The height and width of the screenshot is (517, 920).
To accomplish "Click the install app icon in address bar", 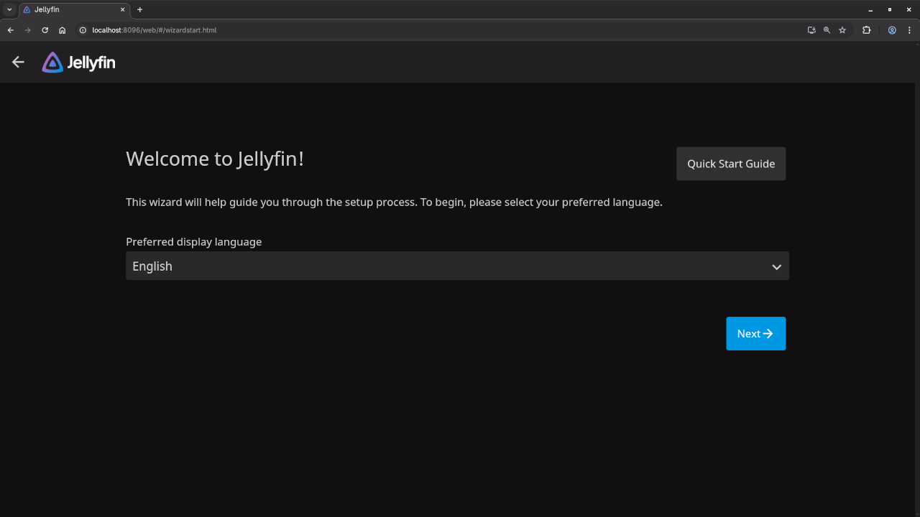I will coord(811,30).
